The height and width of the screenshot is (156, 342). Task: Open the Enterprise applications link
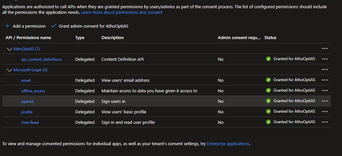228,144
